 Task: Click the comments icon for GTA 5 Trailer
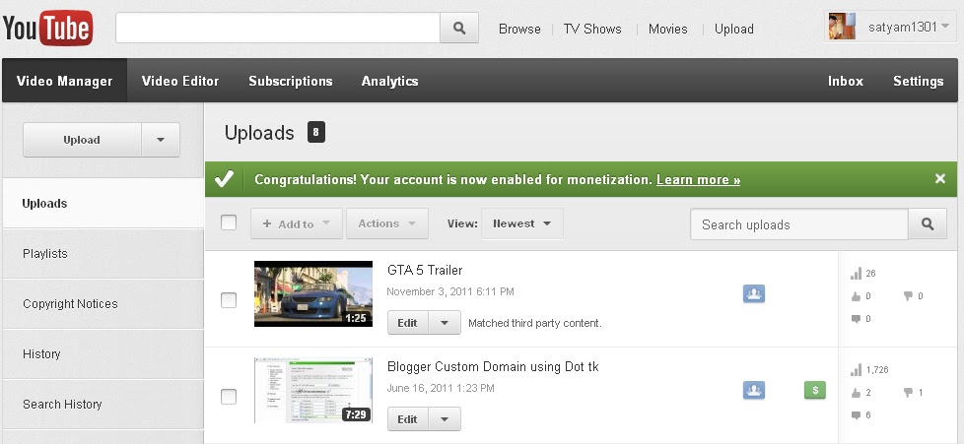click(856, 319)
